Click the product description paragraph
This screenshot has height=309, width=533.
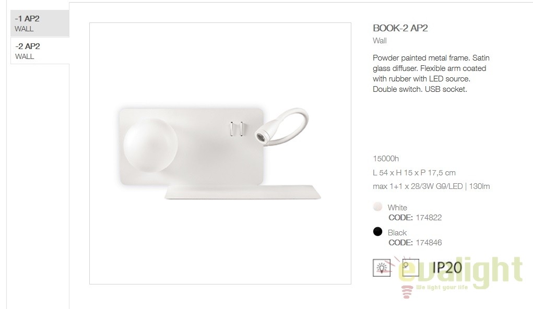click(431, 74)
